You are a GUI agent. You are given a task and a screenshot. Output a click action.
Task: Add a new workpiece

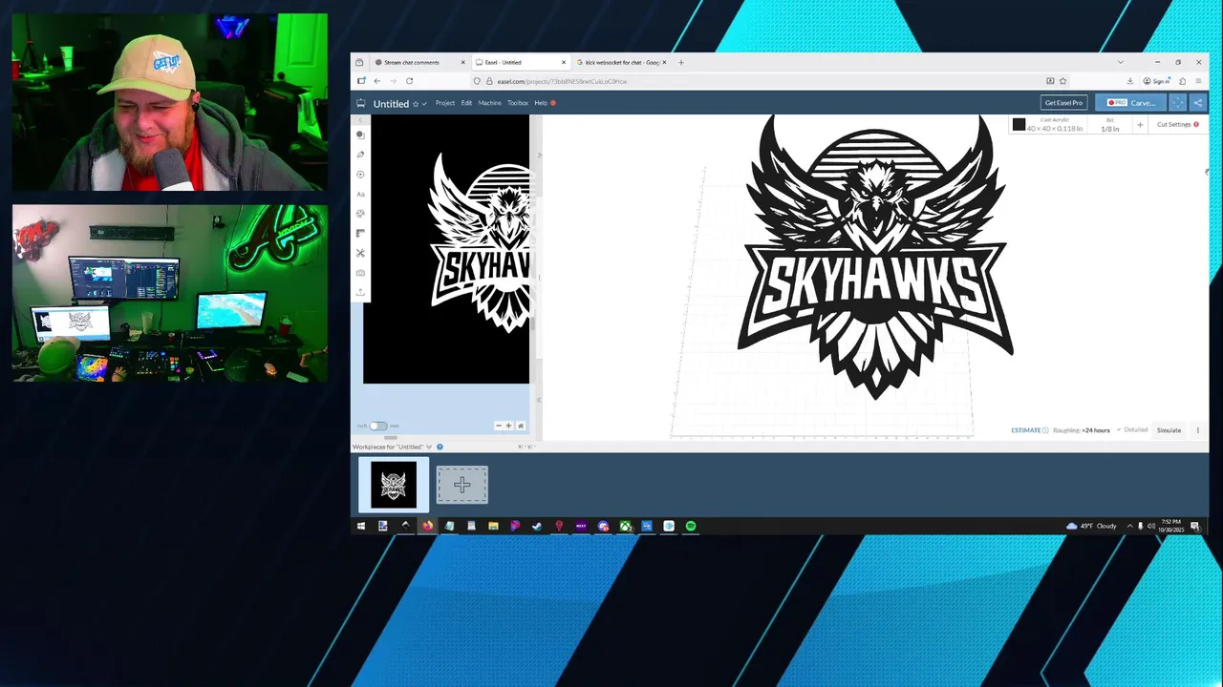(x=462, y=485)
